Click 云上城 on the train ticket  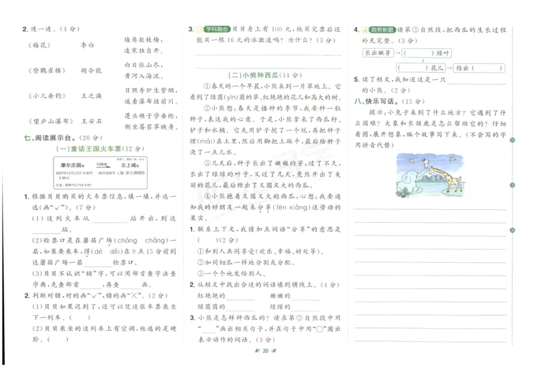pyautogui.click(x=128, y=165)
